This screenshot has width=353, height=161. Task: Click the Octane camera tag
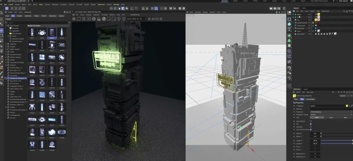[316, 23]
